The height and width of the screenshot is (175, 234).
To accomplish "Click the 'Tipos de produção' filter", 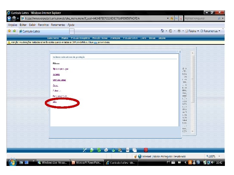I will [x=60, y=69].
